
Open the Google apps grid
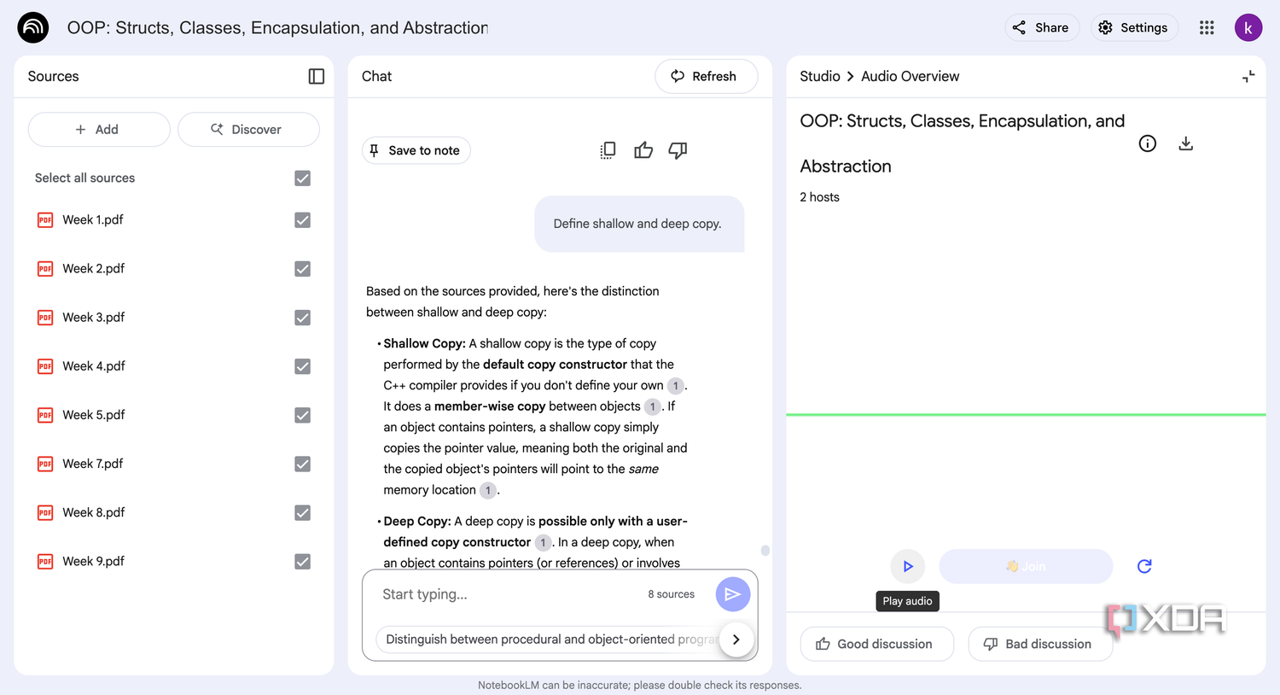(1207, 27)
